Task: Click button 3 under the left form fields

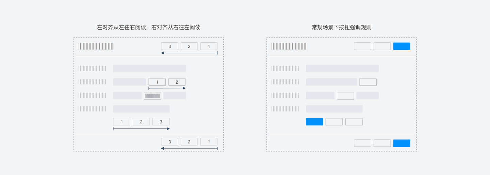Action: coord(161,122)
